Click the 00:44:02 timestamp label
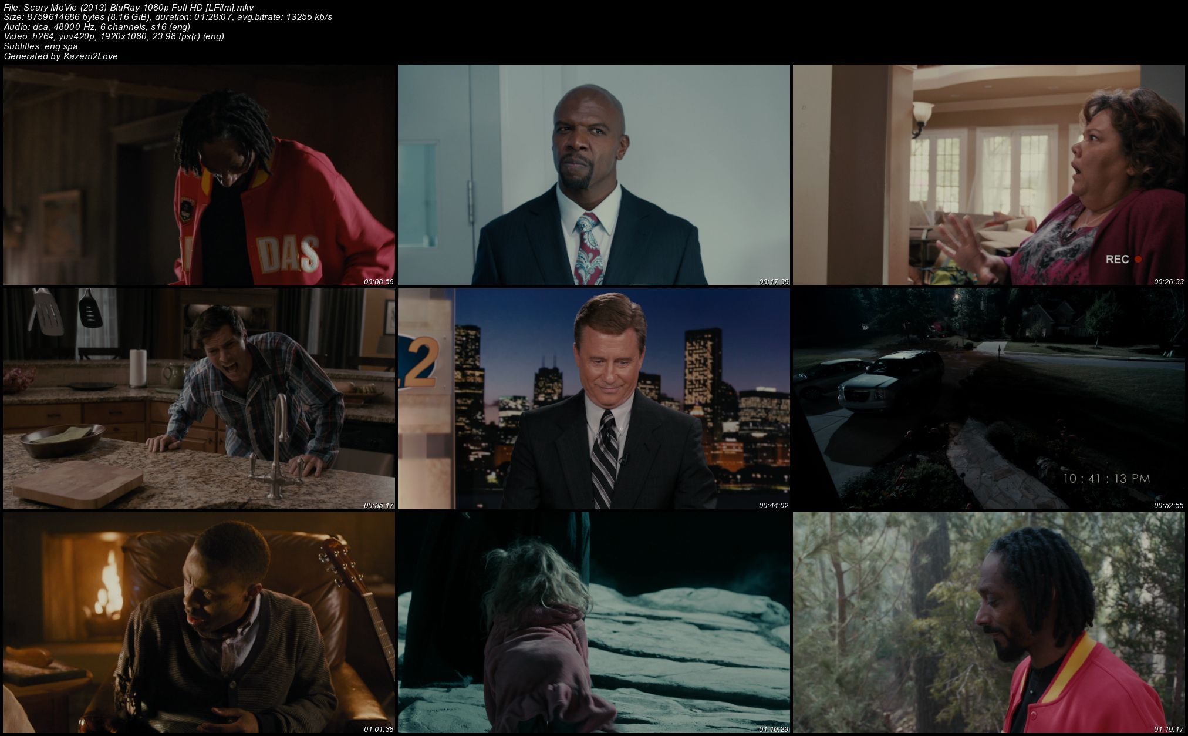This screenshot has height=736, width=1188. (774, 506)
